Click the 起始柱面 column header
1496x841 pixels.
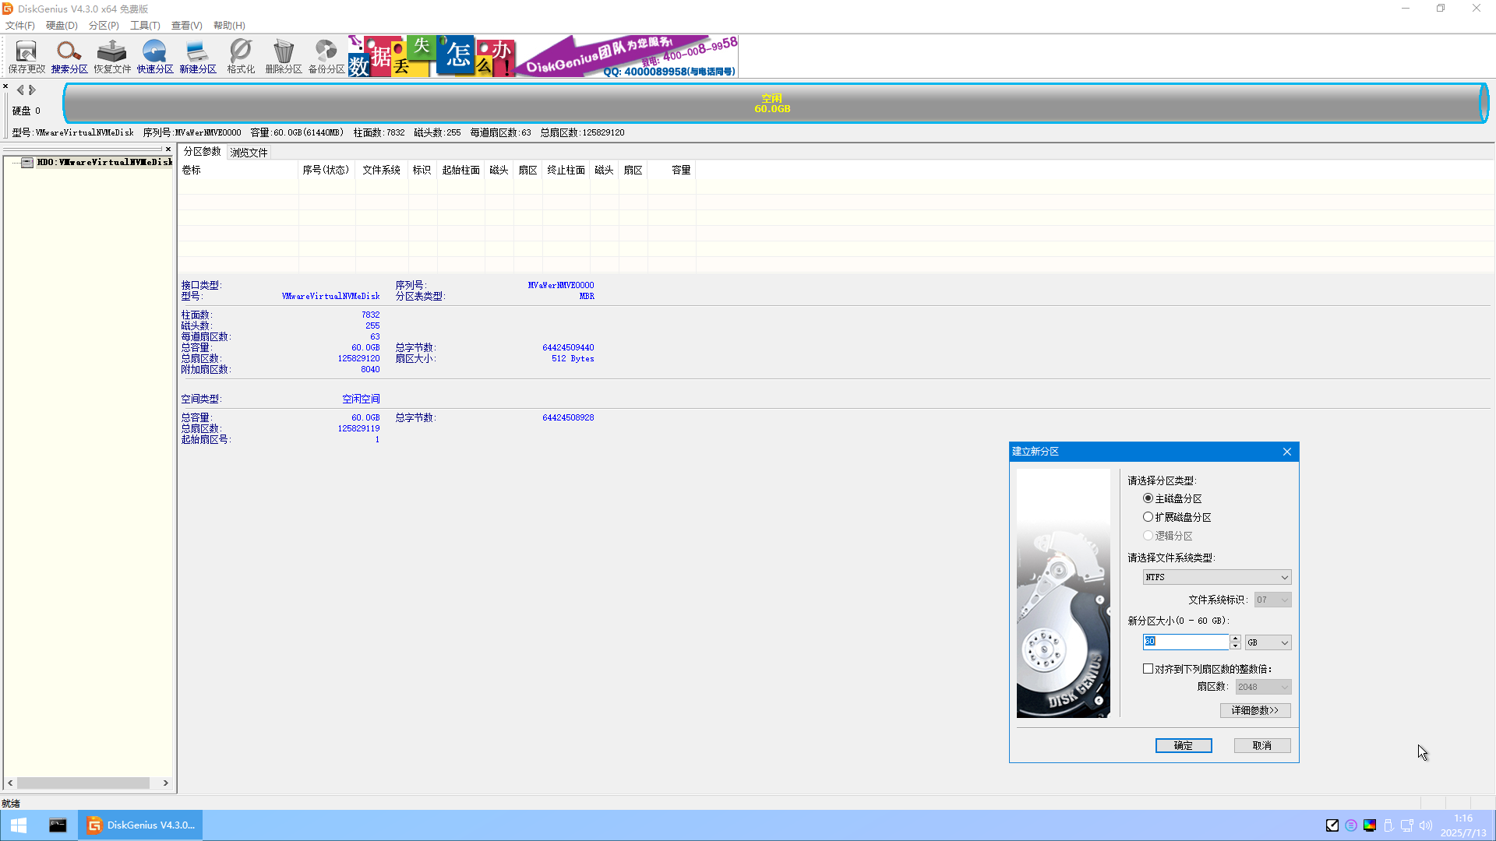[460, 170]
